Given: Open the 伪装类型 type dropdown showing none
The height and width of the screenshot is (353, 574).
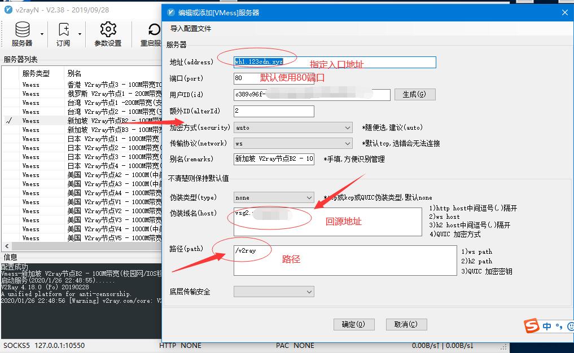Looking at the screenshot, I should [x=274, y=197].
